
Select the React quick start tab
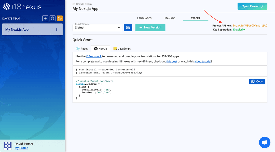coord(82,49)
